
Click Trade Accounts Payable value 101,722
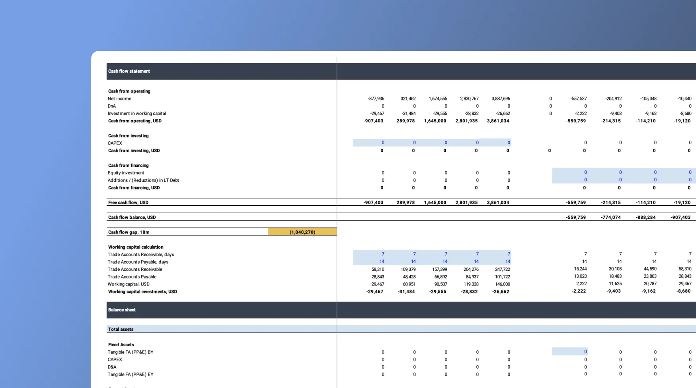[502, 277]
